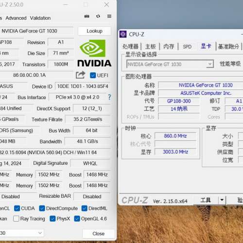Click the CPU-Z 工具 button
The width and height of the screenshot is (243, 243).
pos(206,200)
